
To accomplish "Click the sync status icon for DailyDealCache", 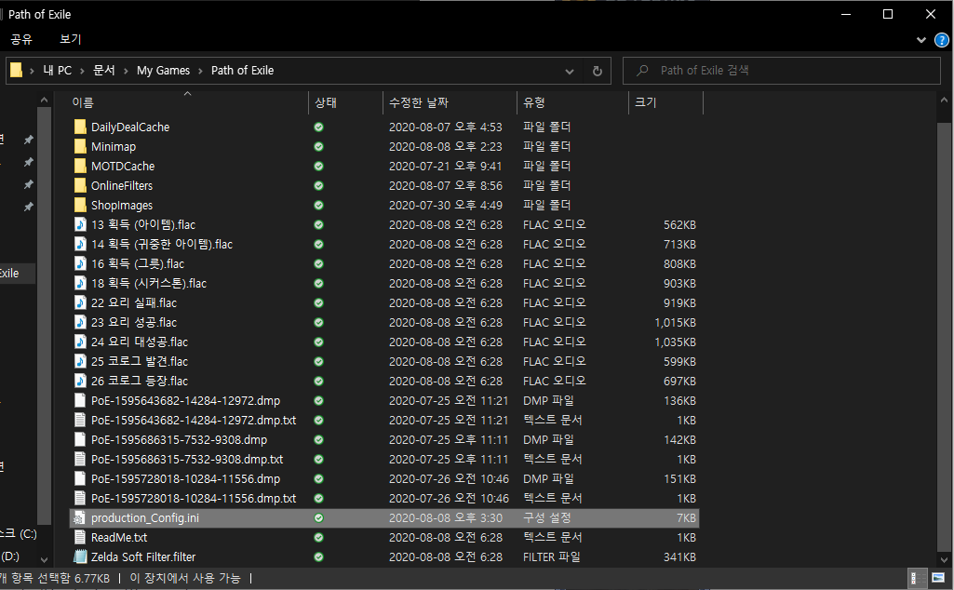I will (x=319, y=127).
